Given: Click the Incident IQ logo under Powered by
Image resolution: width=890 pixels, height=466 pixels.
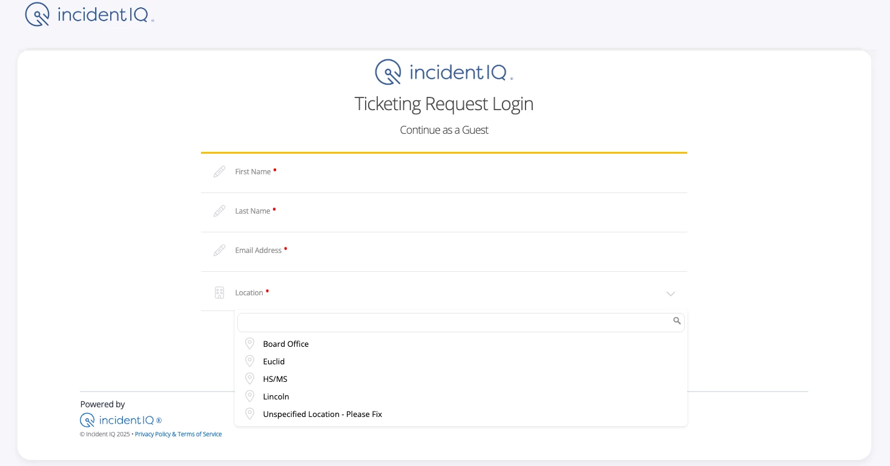Looking at the screenshot, I should [x=120, y=420].
